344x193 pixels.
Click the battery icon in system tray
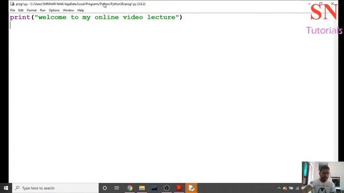tap(291, 188)
